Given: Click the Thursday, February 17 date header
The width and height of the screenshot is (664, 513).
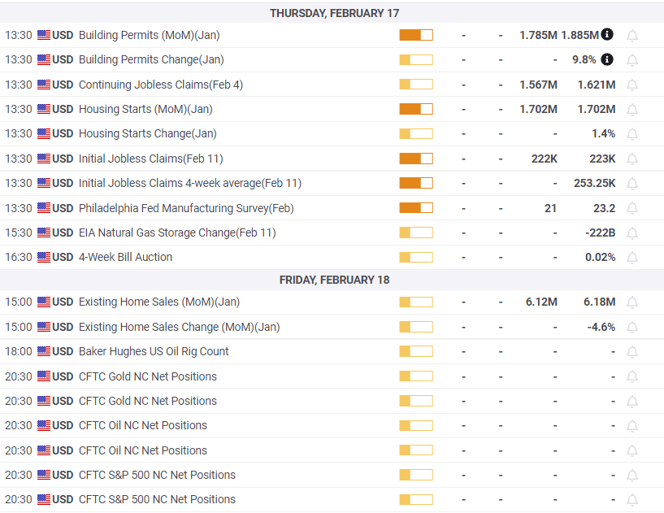Looking at the screenshot, I should (x=334, y=13).
